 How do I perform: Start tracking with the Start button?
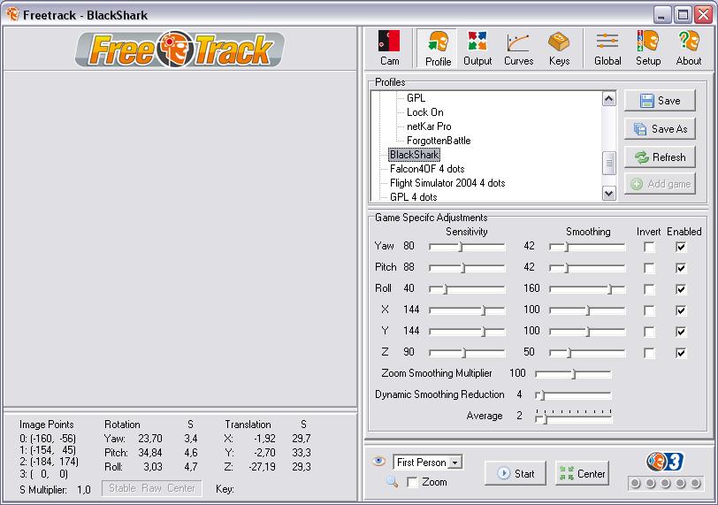pyautogui.click(x=516, y=473)
